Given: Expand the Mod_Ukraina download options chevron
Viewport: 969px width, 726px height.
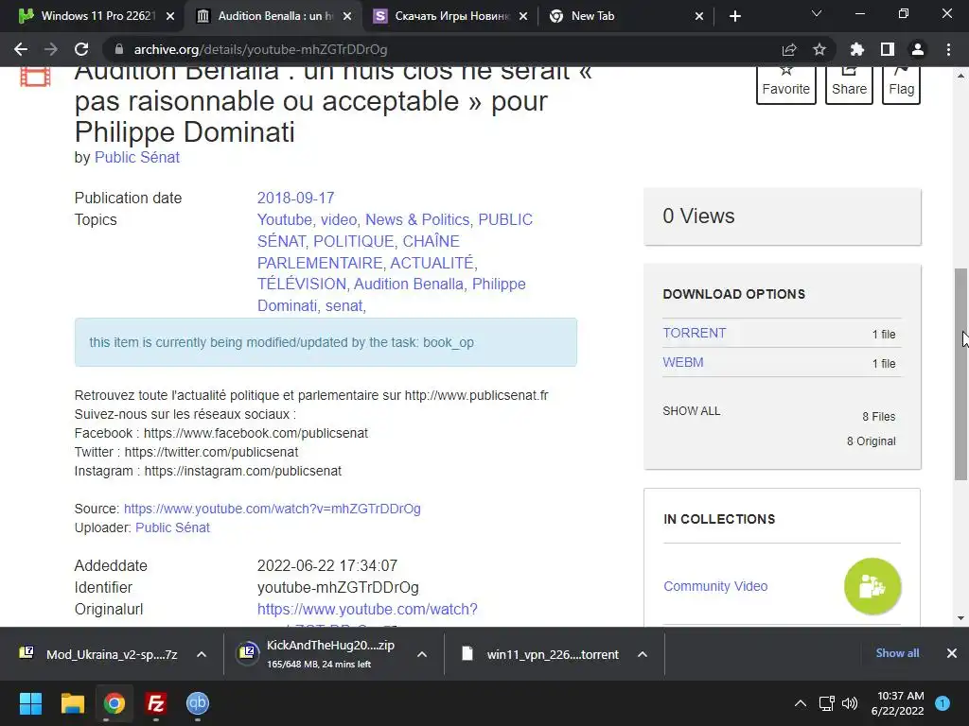Looking at the screenshot, I should pyautogui.click(x=202, y=654).
